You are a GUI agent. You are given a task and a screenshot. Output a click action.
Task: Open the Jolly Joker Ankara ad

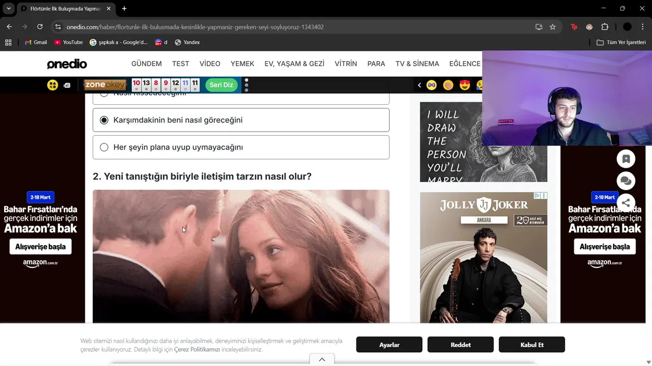coord(483,257)
